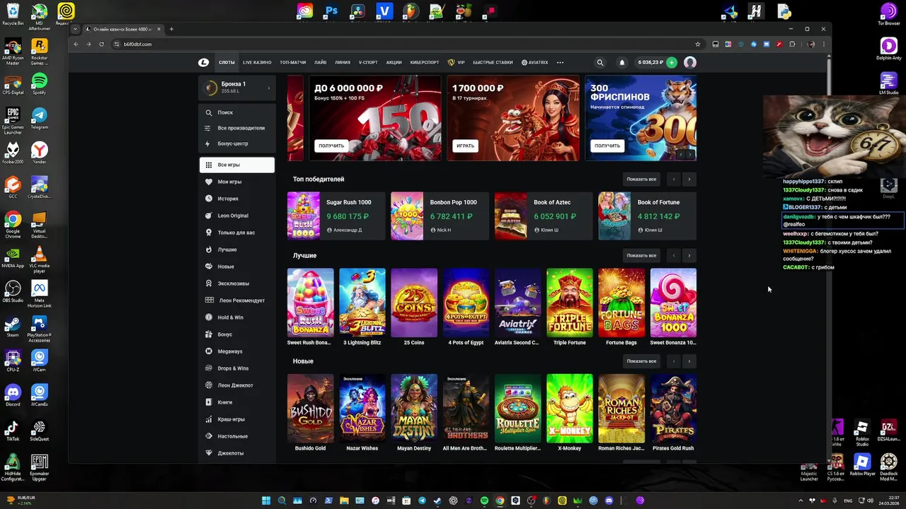Screen dimensions: 906x509
Task: Bookmark this page with star icon
Action: coord(698,44)
